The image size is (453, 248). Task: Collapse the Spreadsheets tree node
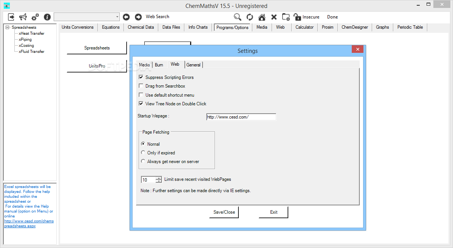pos(8,28)
